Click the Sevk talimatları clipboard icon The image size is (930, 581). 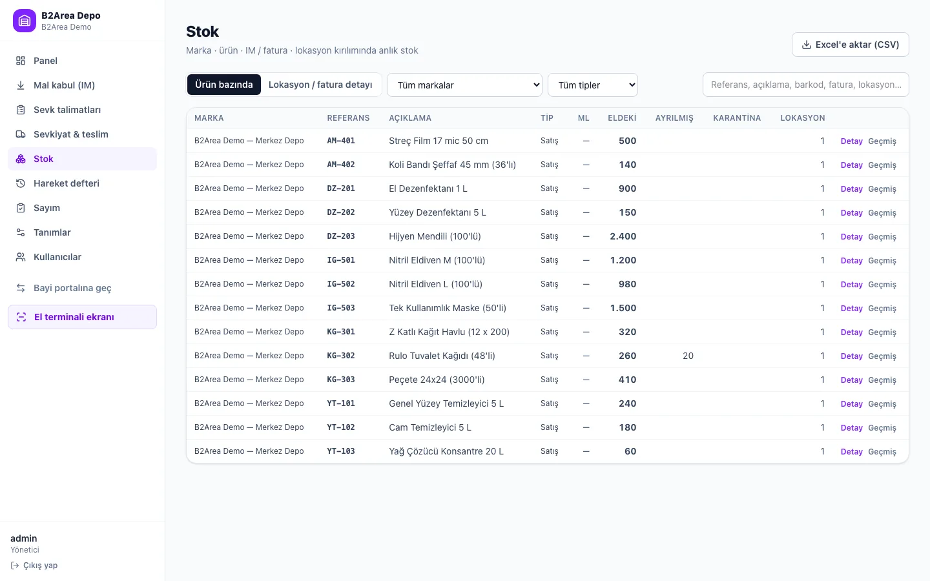click(21, 110)
